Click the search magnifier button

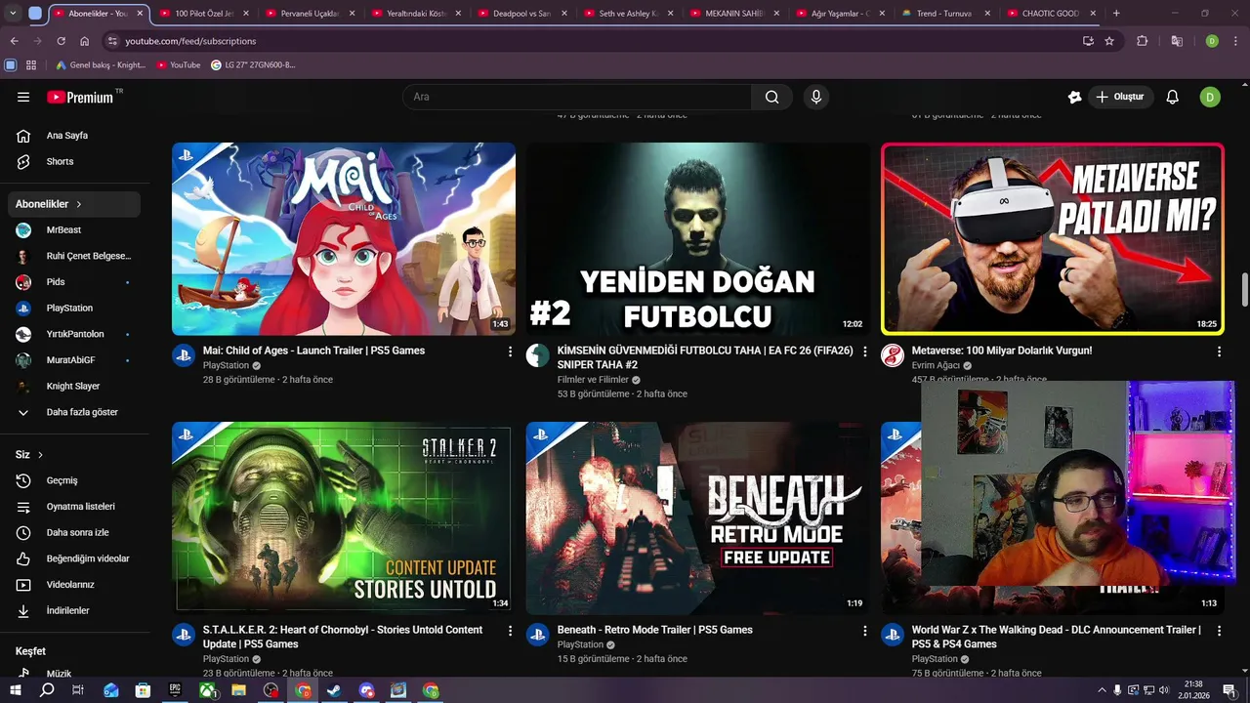[x=771, y=97]
